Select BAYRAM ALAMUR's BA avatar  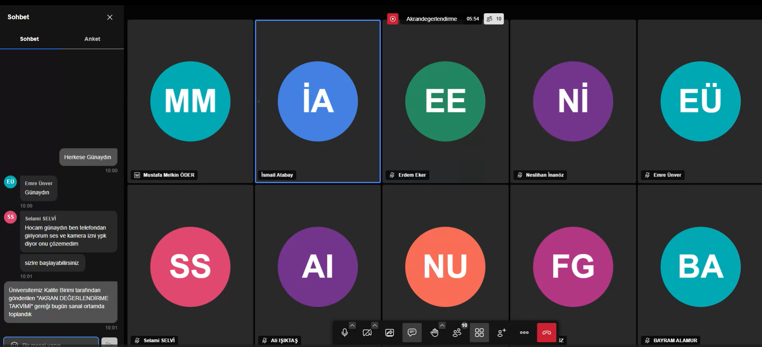(x=701, y=267)
